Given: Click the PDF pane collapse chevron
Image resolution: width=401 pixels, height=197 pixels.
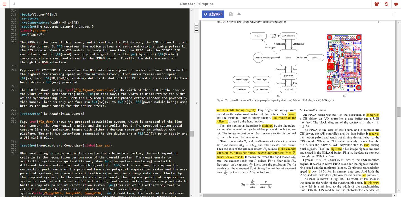Looking at the screenshot, I should [197, 103].
